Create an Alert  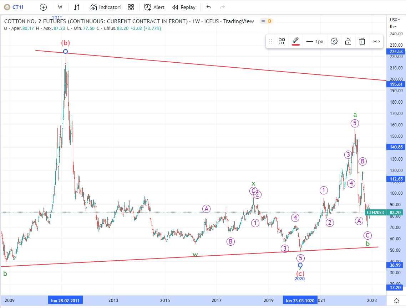point(154,7)
